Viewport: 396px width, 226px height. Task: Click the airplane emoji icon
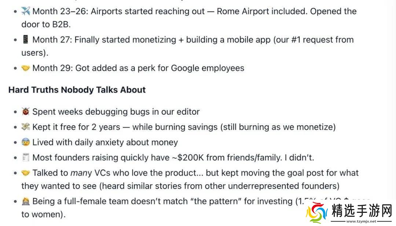tap(25, 11)
